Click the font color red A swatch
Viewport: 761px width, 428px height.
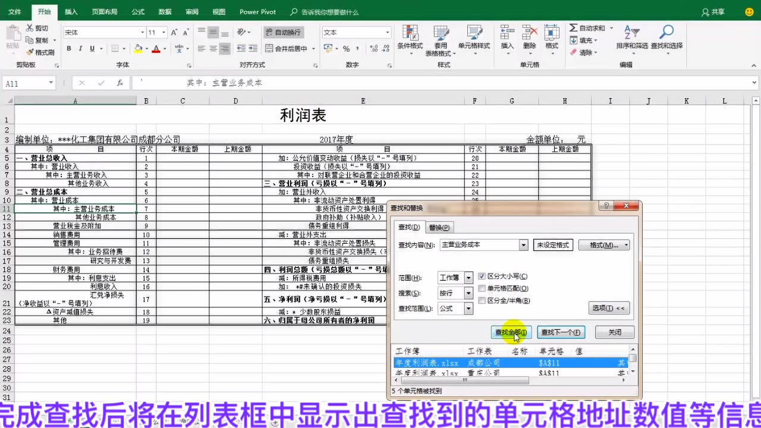click(156, 49)
